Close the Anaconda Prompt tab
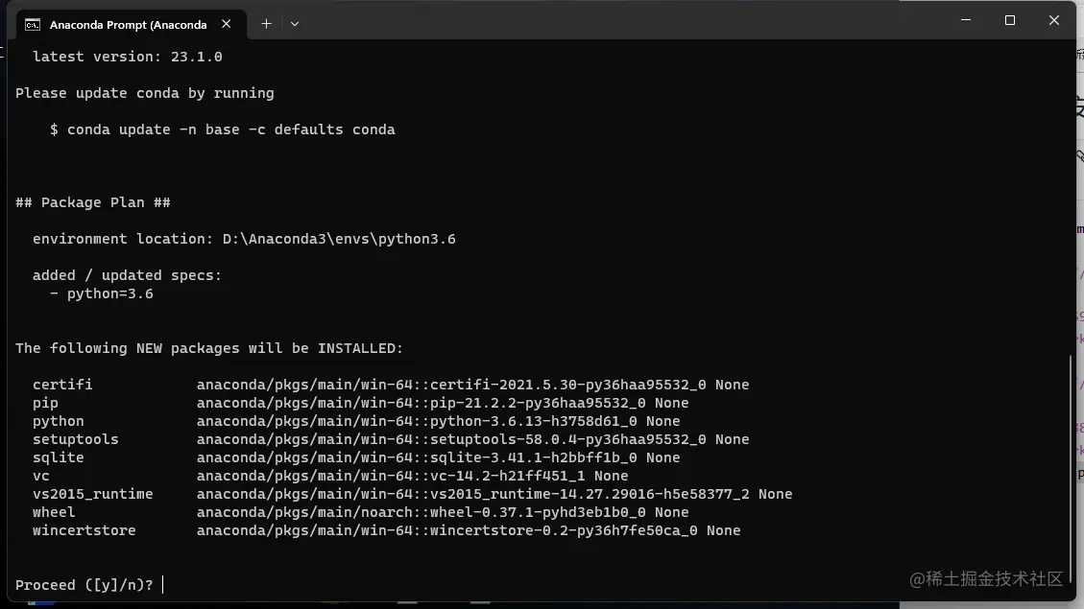Image resolution: width=1084 pixels, height=609 pixels. tap(226, 24)
